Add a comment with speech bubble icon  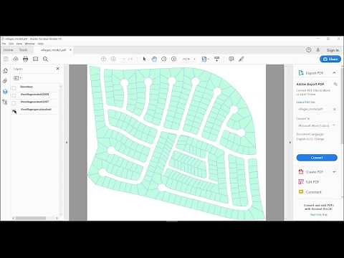(231, 59)
